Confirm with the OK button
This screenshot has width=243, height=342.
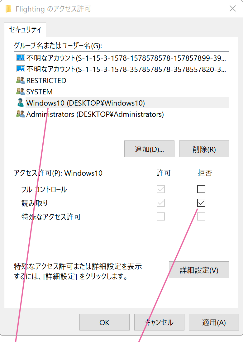coord(104,322)
